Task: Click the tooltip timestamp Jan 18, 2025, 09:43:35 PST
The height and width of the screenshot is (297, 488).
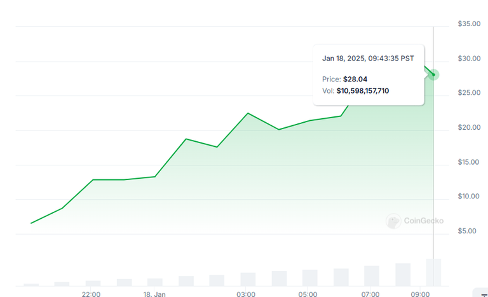Action: tap(368, 59)
